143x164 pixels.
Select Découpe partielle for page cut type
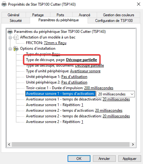[82, 60]
